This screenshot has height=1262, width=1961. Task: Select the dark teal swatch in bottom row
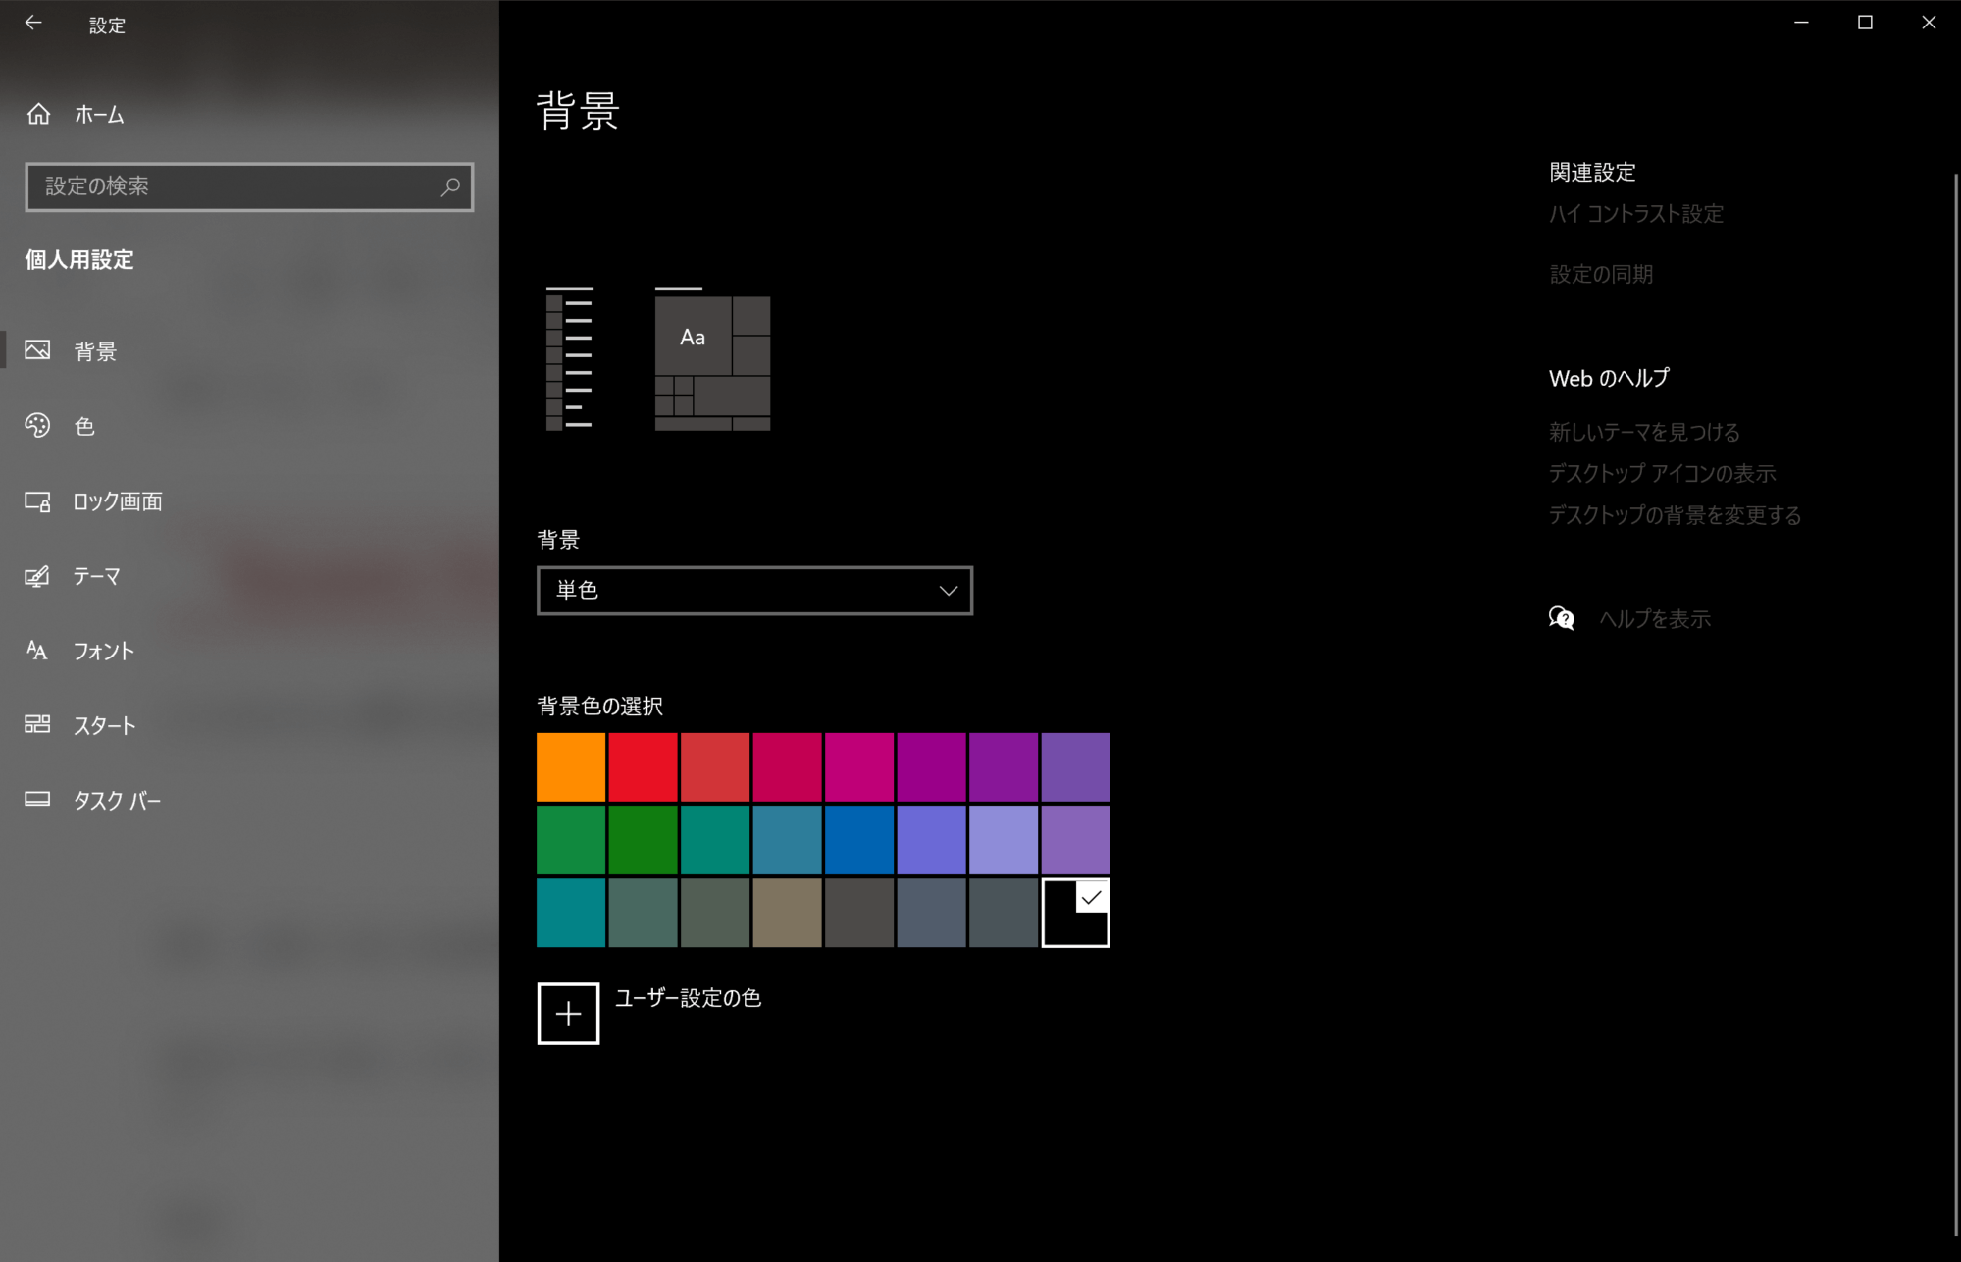571,913
